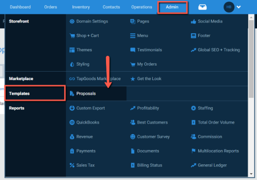This screenshot has width=257, height=180.
Task: Click the Sales Tax percent icon
Action: 72,165
